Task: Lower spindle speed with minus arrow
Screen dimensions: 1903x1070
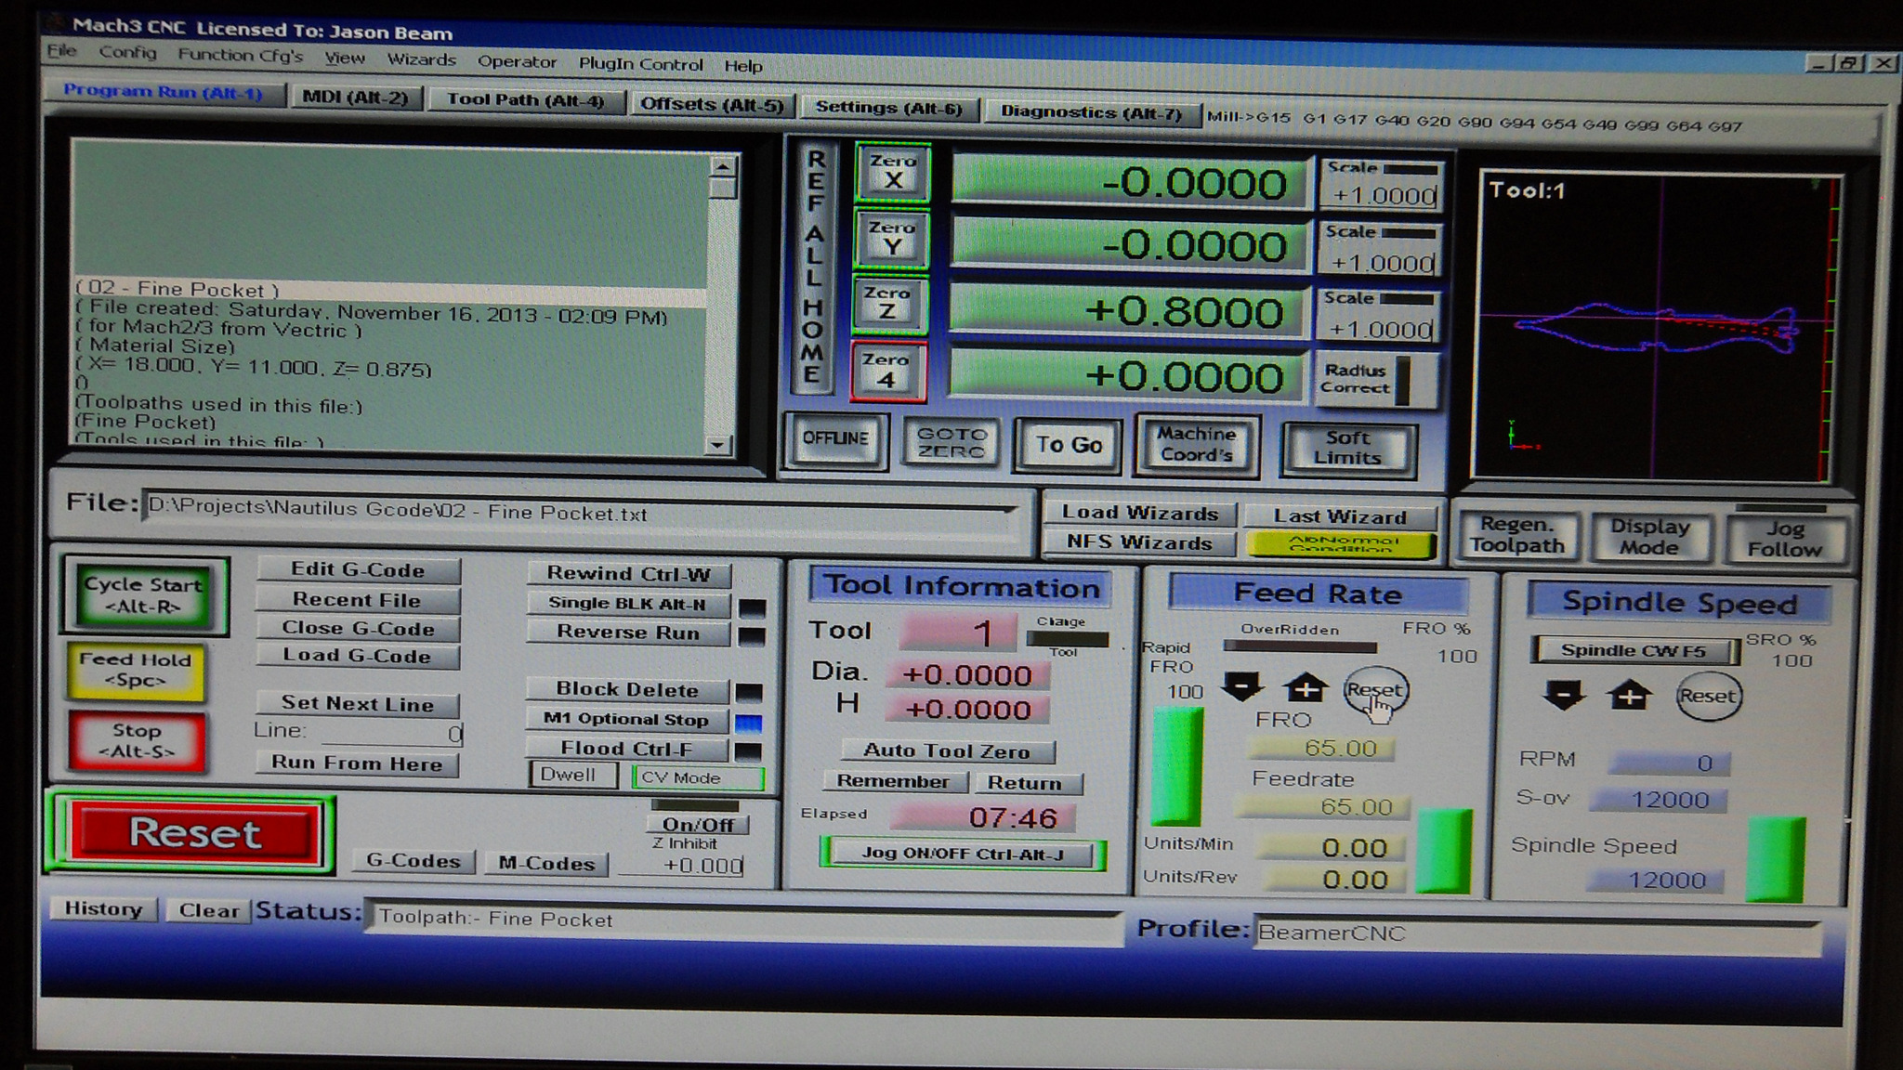Action: tap(1563, 695)
